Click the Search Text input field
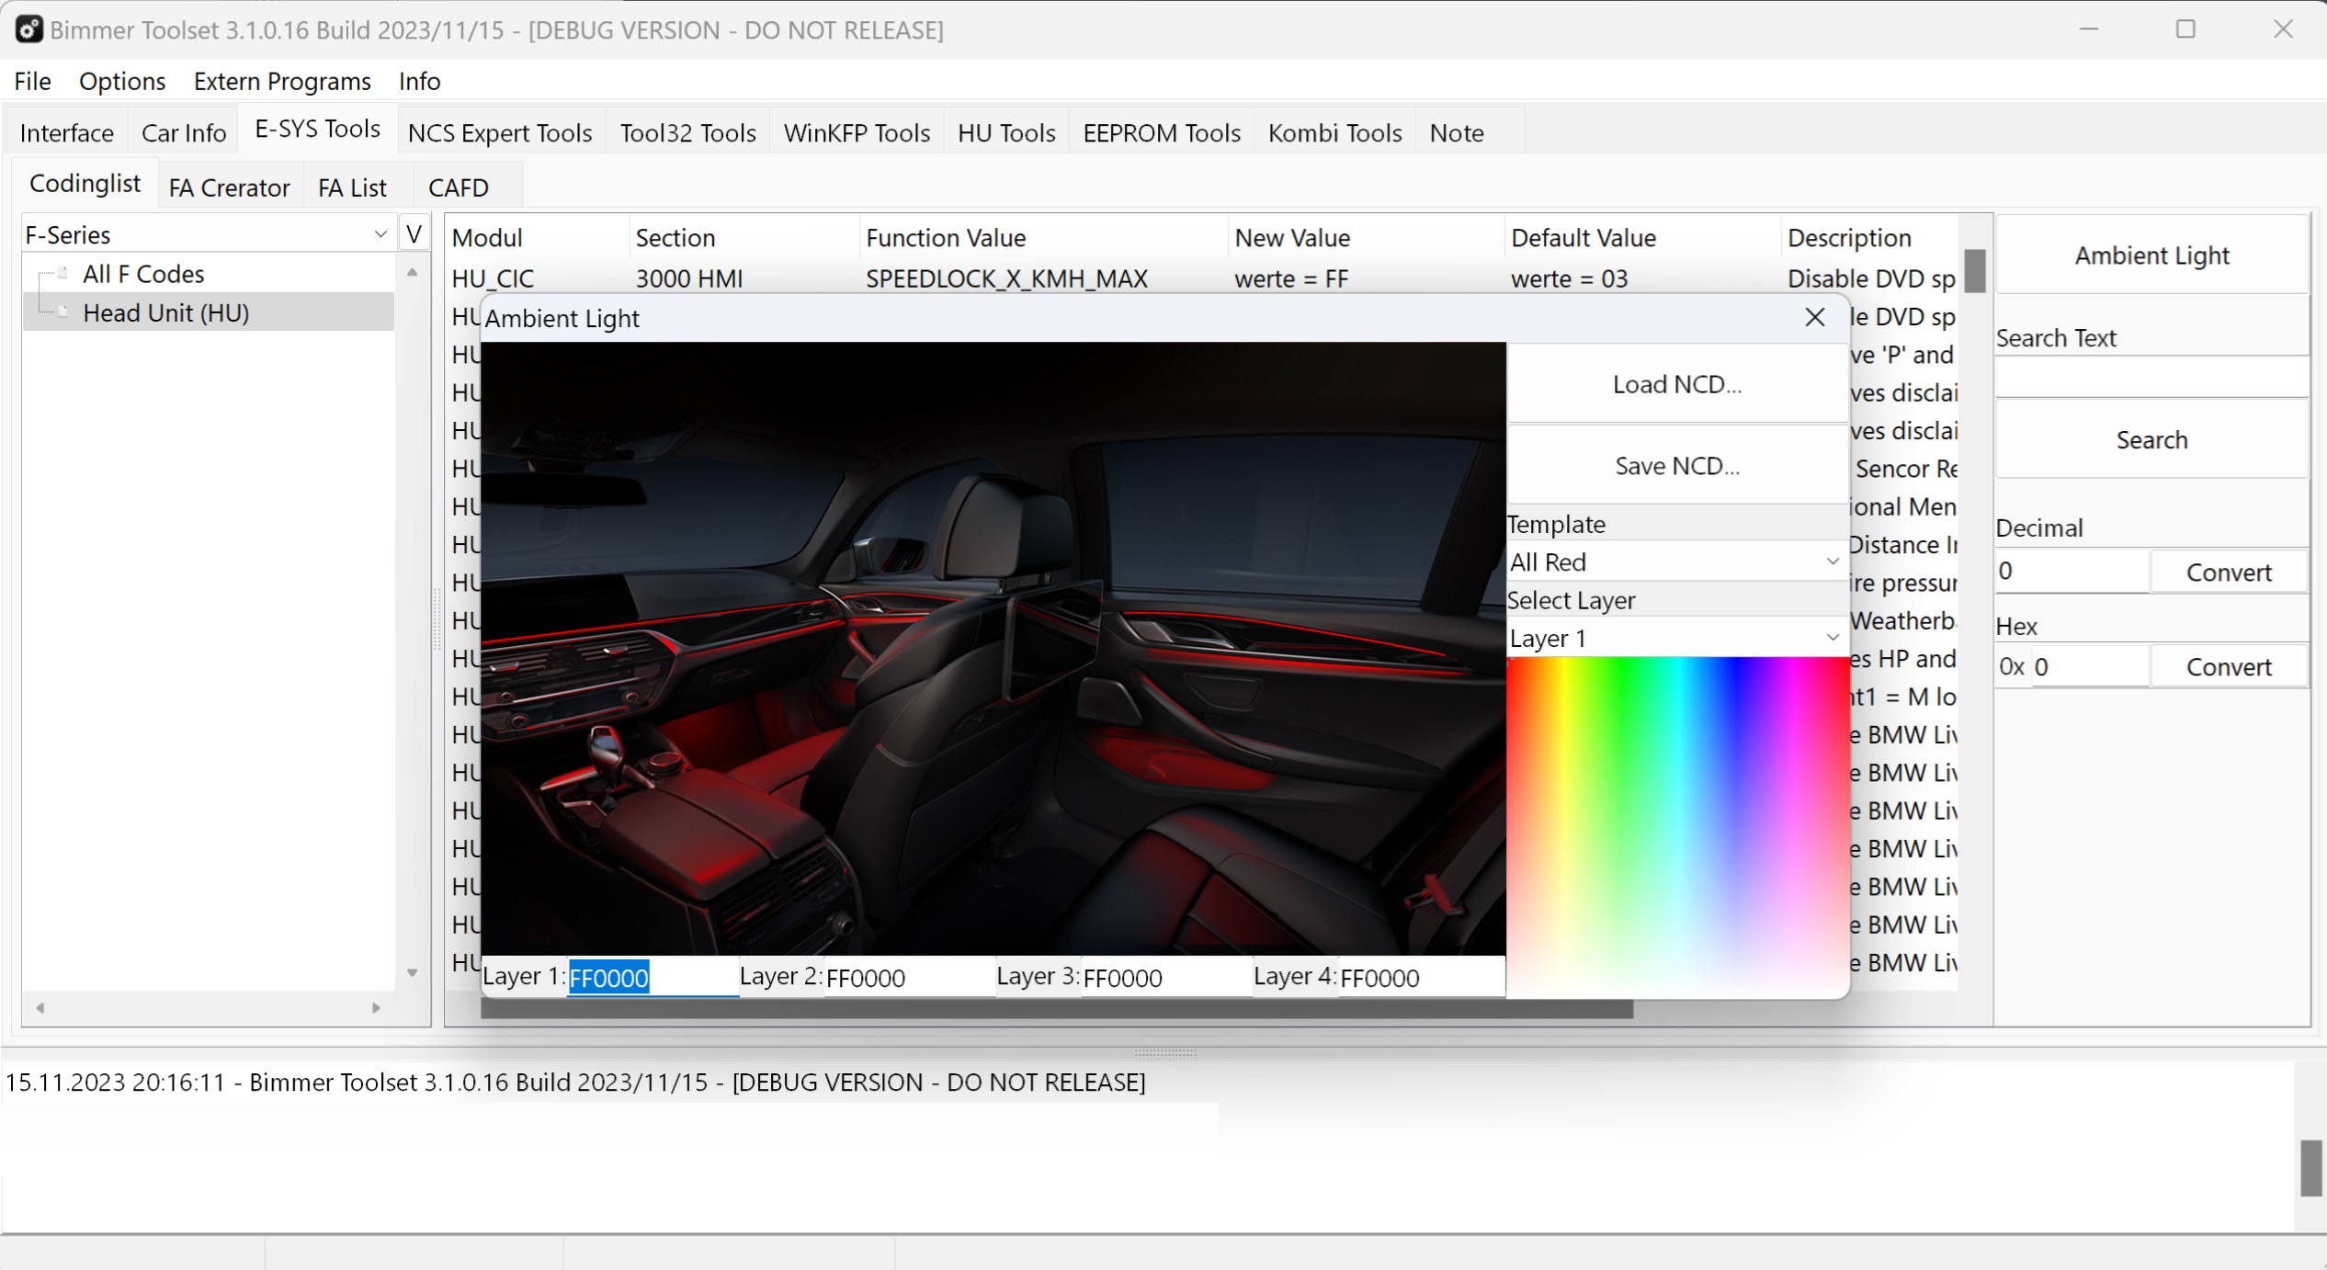The image size is (2327, 1270). tap(2151, 377)
